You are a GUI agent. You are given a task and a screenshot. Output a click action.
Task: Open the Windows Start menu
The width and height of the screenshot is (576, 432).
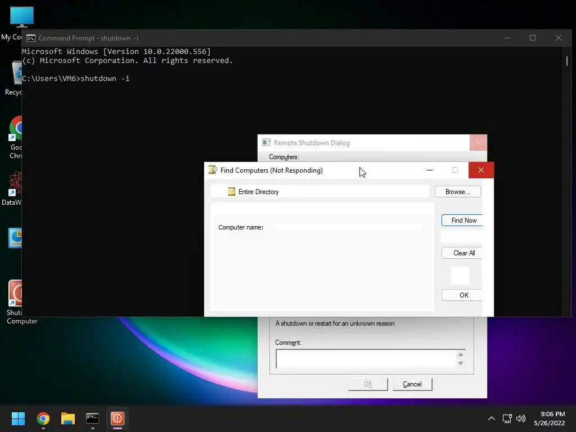18,418
